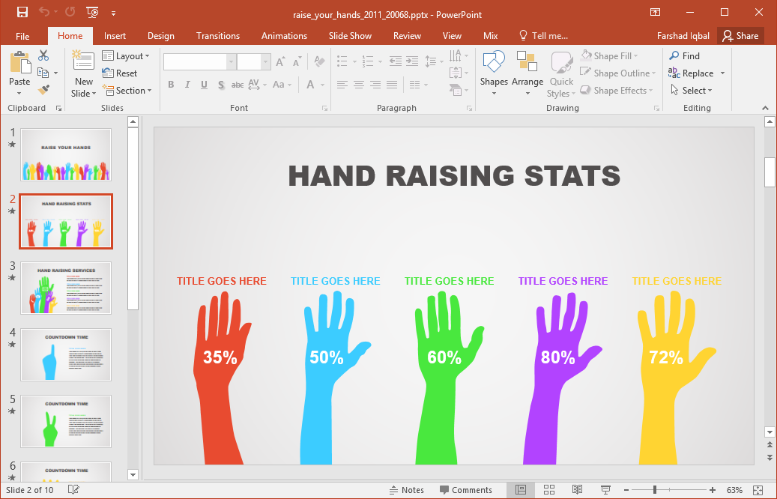Toggle bold formatting
Viewport: 777px width, 499px height.
point(171,85)
